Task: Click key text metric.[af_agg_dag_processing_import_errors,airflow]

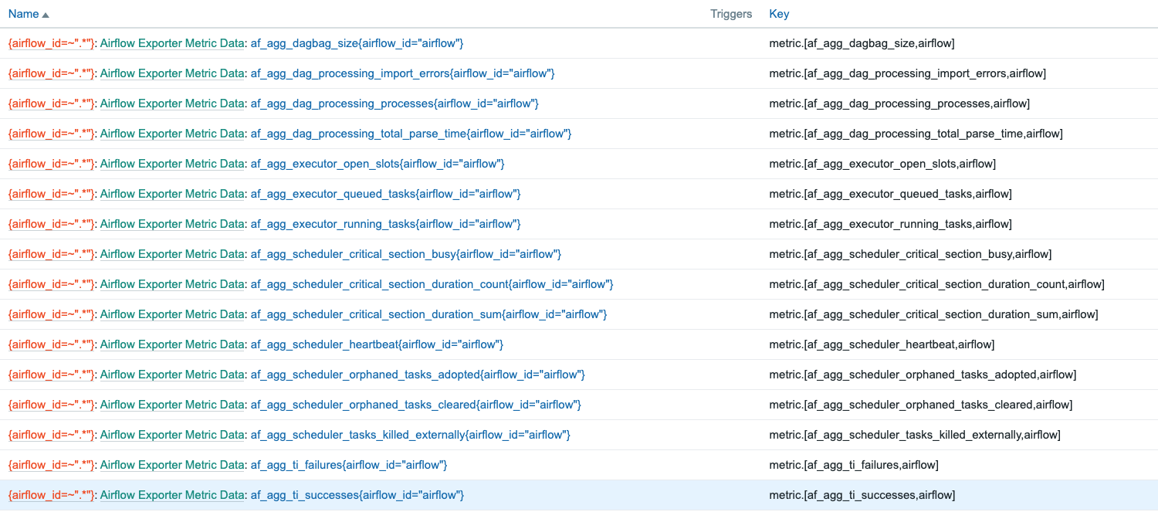Action: tap(907, 73)
